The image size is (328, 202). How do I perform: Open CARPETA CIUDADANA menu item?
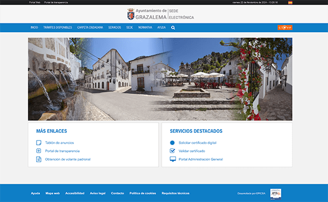tap(90, 27)
